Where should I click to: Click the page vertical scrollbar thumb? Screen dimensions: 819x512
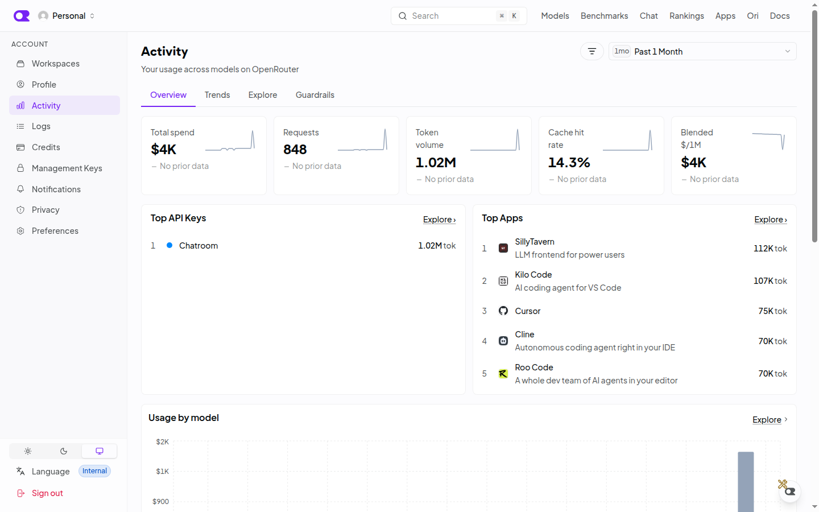click(814, 126)
